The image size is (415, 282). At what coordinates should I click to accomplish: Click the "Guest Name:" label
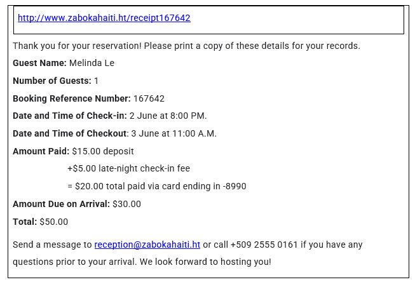(x=39, y=64)
